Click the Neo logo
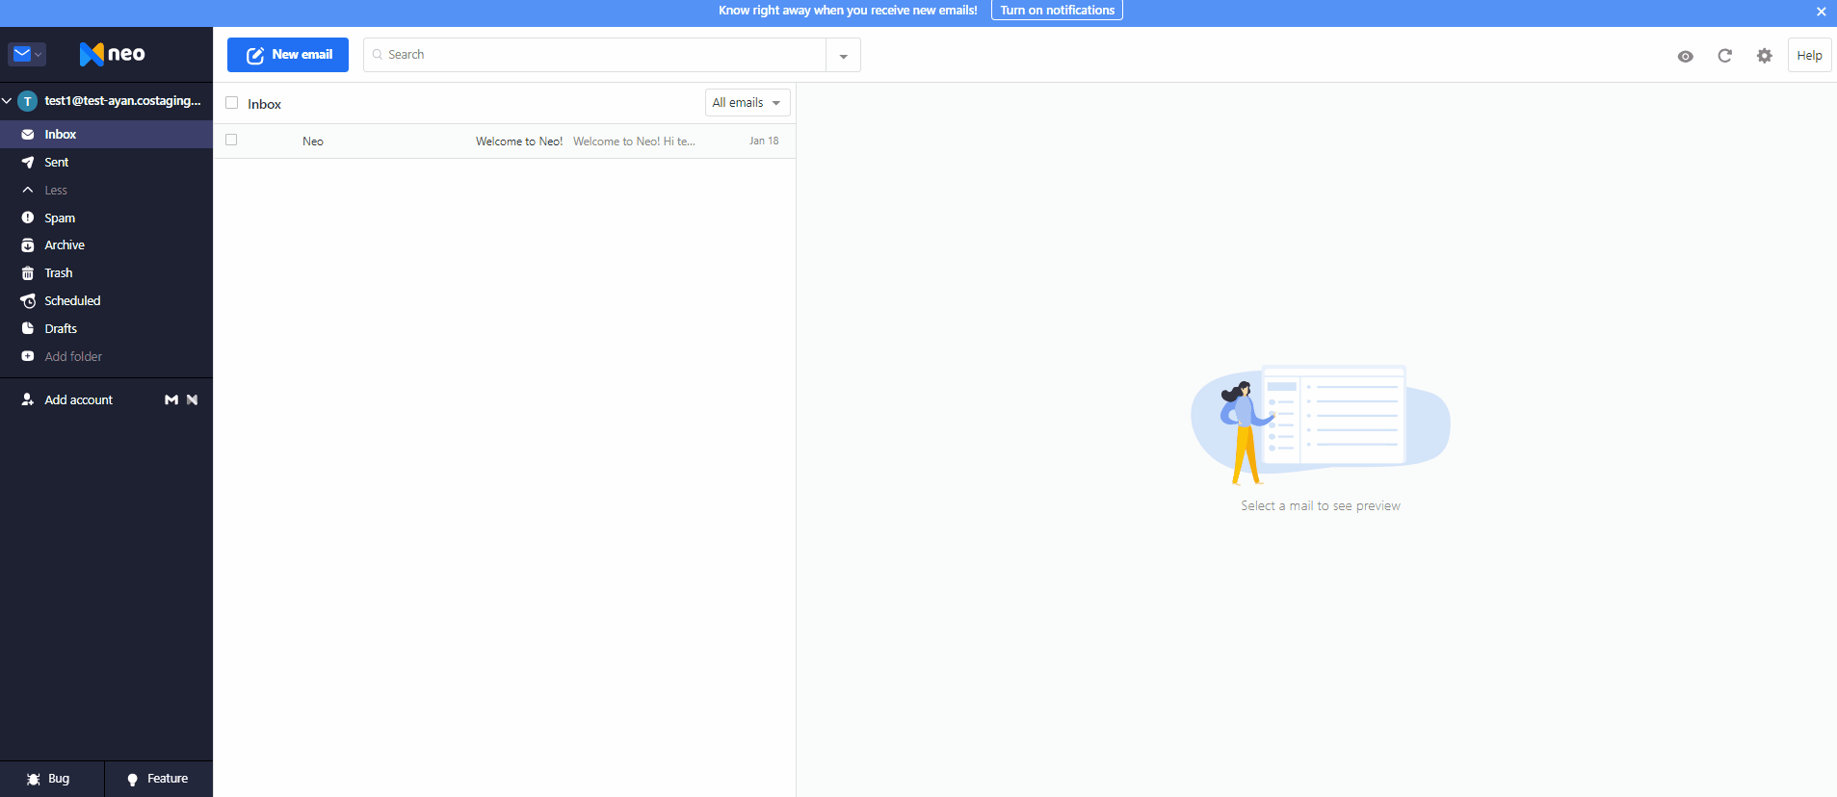The height and width of the screenshot is (797, 1837). tap(112, 54)
